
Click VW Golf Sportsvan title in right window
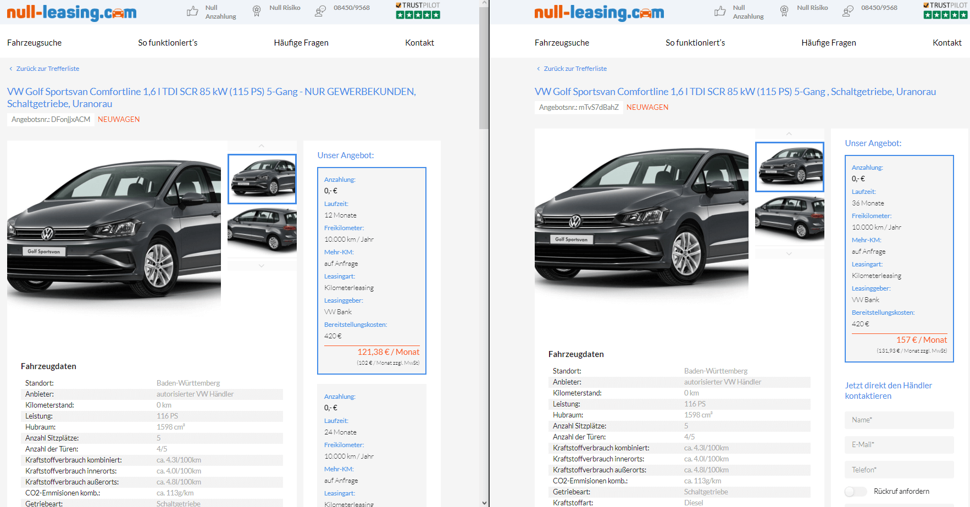tap(735, 92)
